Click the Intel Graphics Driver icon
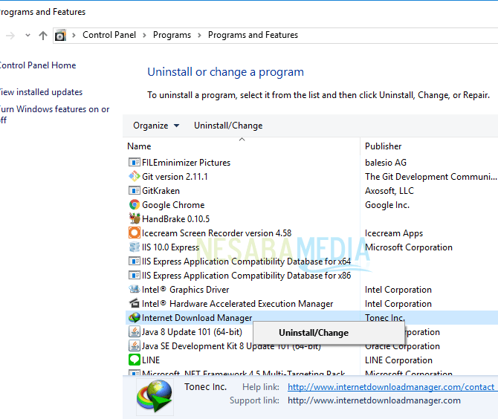The width and height of the screenshot is (498, 419). coord(135,290)
